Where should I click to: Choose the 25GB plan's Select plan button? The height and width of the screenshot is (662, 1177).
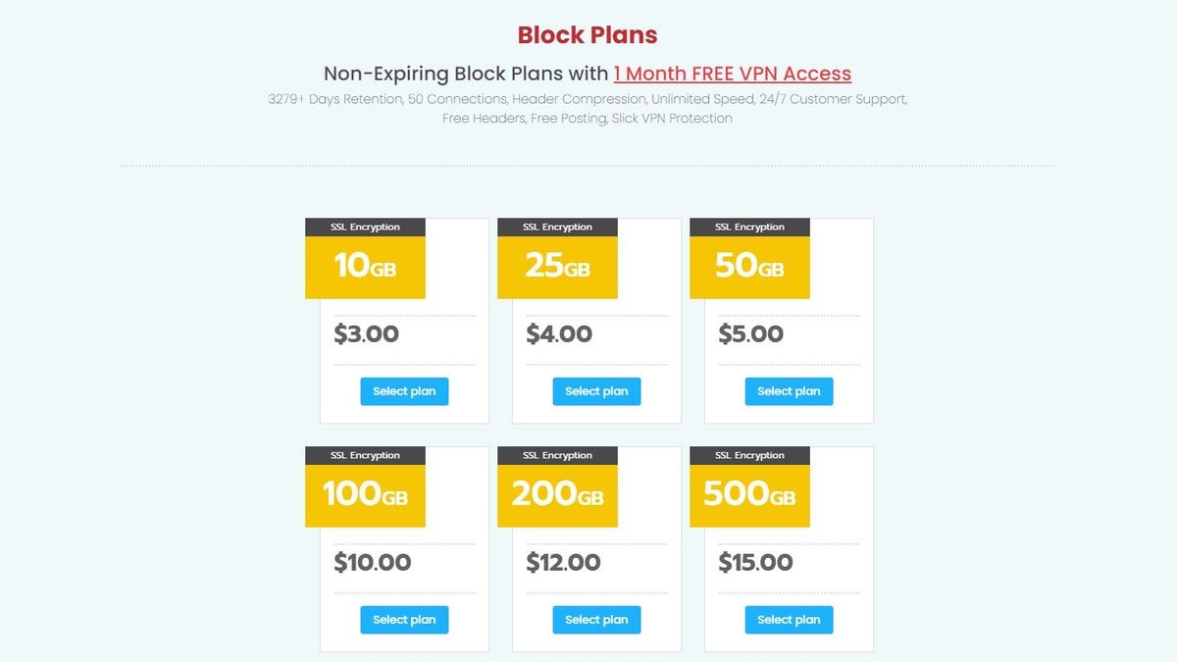pyautogui.click(x=596, y=391)
